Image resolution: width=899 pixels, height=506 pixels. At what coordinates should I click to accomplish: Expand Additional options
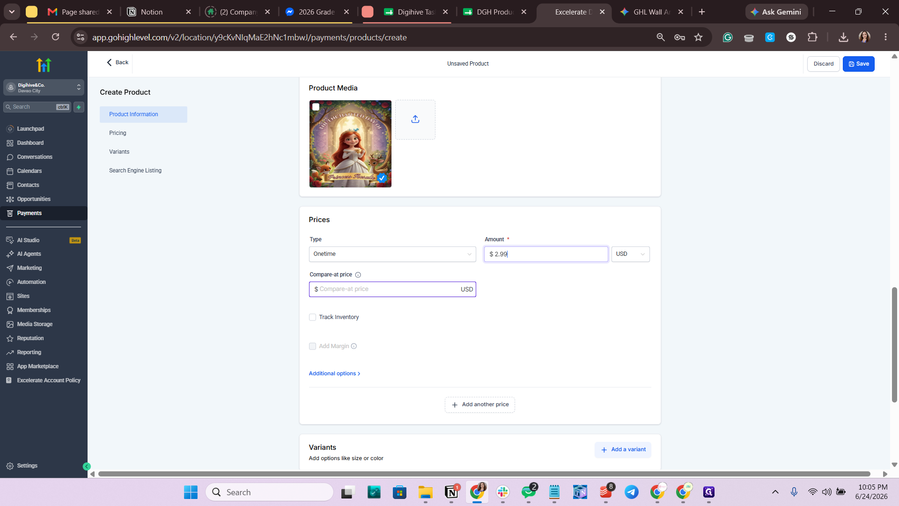click(x=334, y=373)
